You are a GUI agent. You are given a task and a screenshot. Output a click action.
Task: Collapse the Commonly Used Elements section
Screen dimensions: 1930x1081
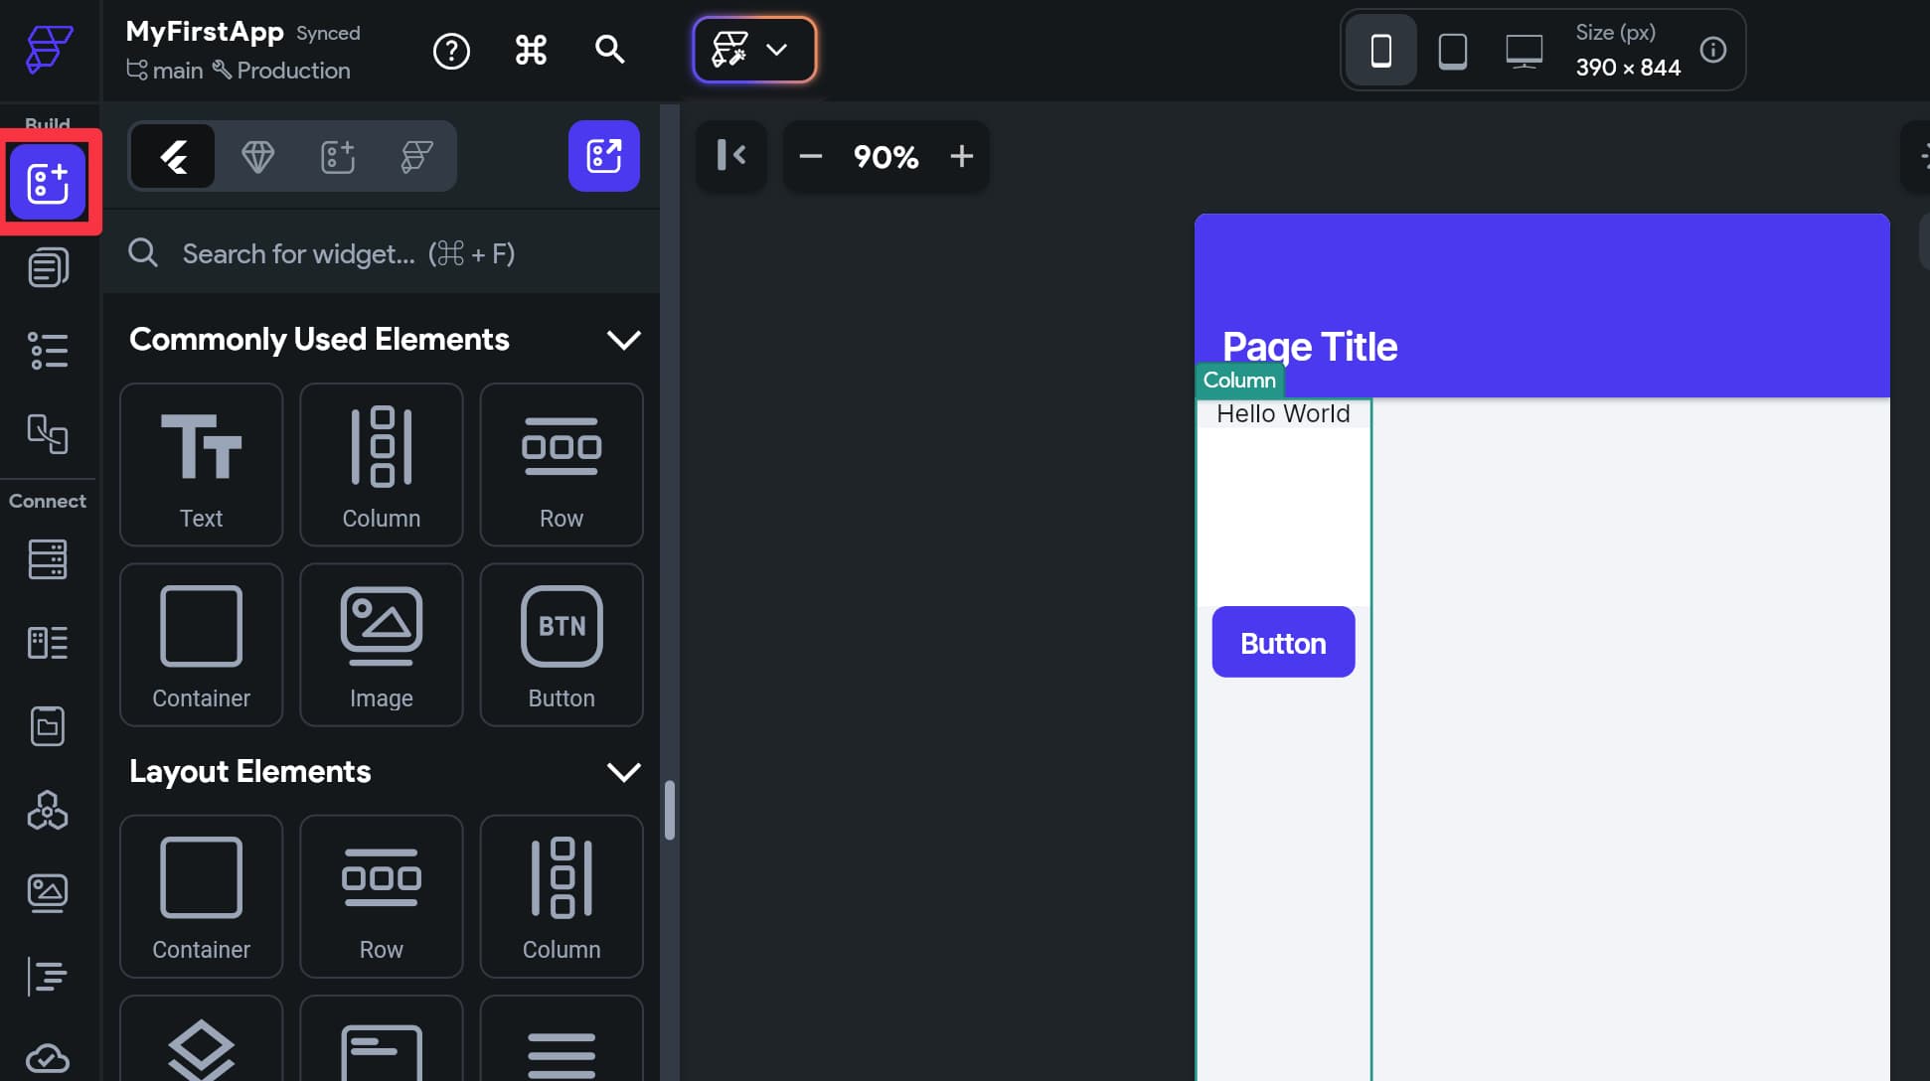point(623,340)
